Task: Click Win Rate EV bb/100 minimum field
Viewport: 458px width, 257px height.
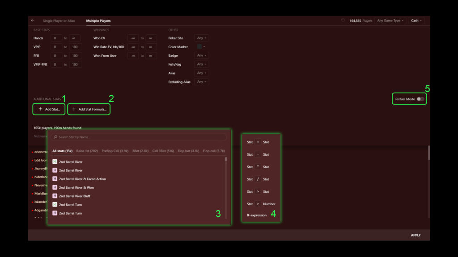Action: tap(133, 47)
